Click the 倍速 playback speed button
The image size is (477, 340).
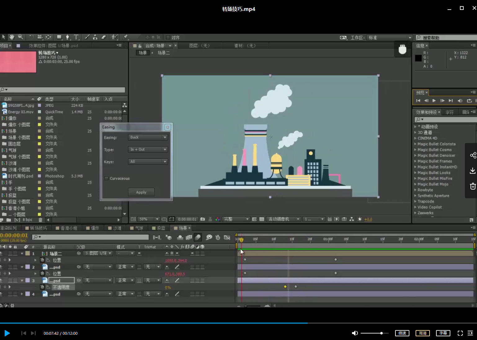tap(402, 333)
